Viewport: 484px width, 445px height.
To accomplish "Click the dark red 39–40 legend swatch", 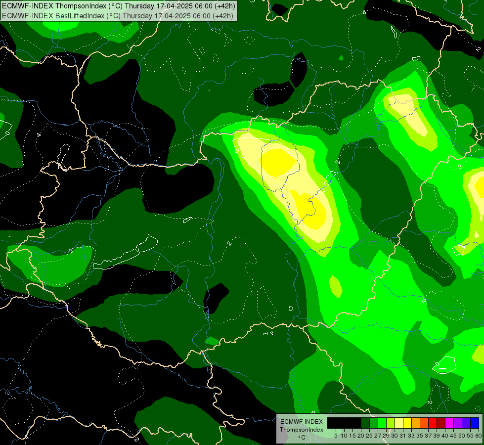I will click(x=441, y=423).
